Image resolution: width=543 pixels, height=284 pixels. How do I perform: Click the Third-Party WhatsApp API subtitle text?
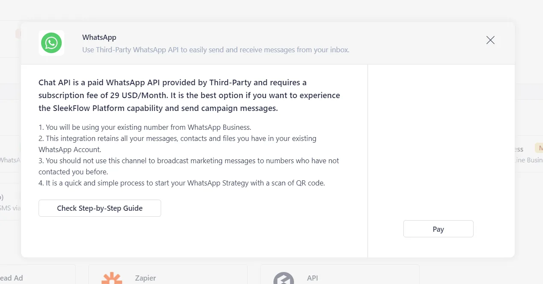pyautogui.click(x=216, y=50)
